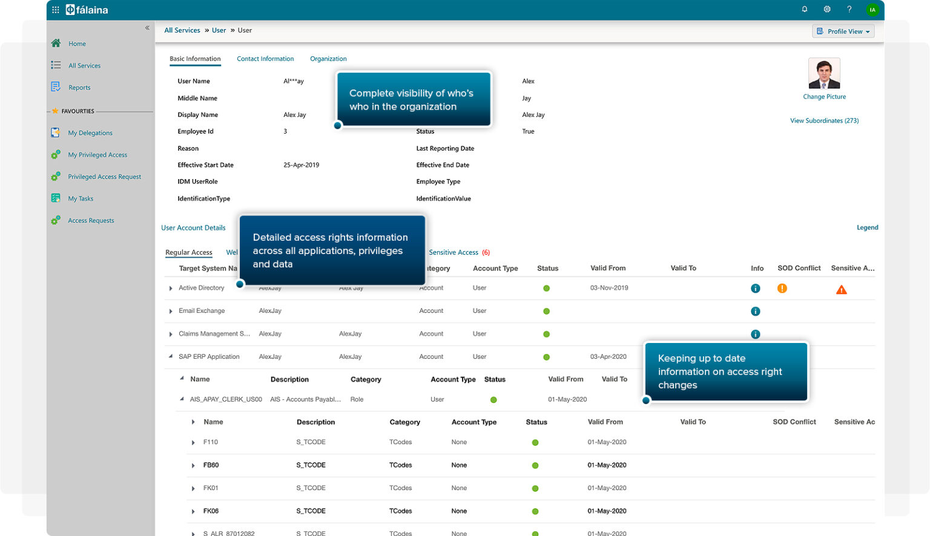
Task: Expand the FK01 TCode row
Action: (x=193, y=489)
